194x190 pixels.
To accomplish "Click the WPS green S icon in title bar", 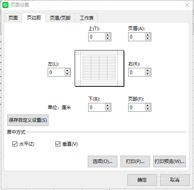I will [5, 5].
